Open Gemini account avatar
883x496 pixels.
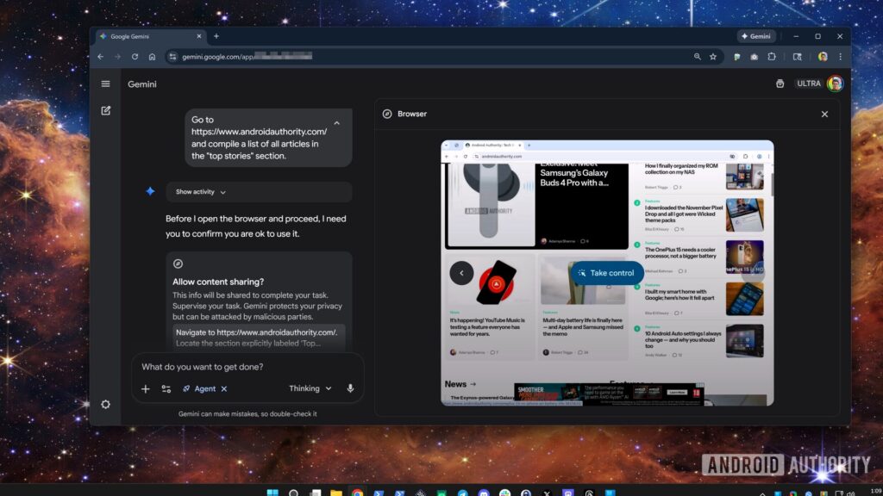[x=835, y=84]
